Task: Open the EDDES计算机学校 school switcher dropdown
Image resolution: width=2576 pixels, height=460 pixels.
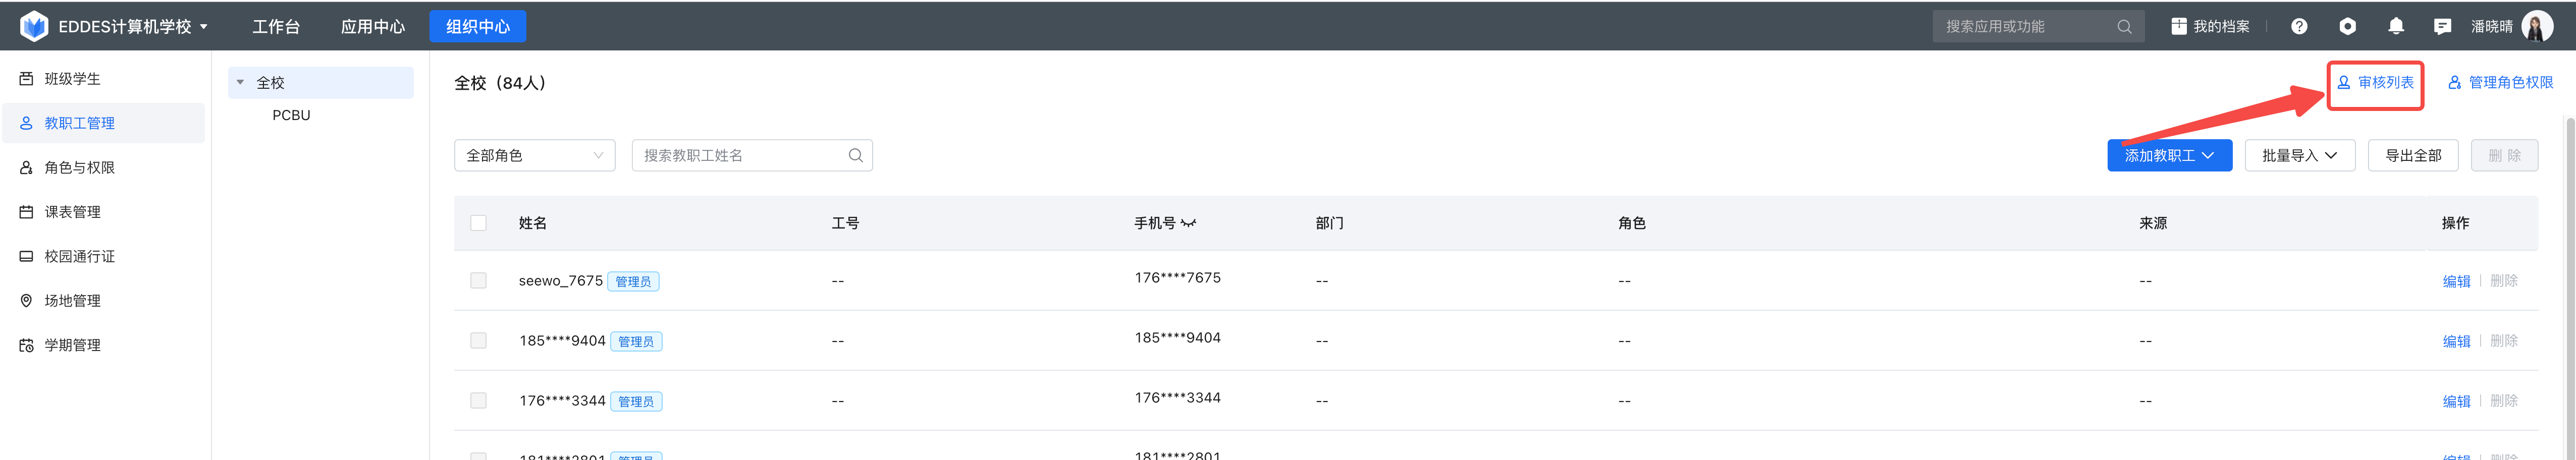Action: point(132,26)
